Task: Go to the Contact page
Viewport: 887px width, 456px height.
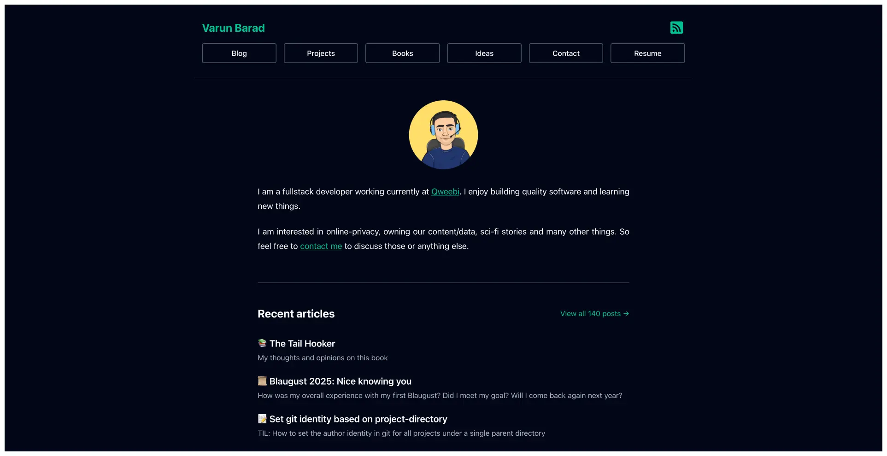Action: click(566, 53)
